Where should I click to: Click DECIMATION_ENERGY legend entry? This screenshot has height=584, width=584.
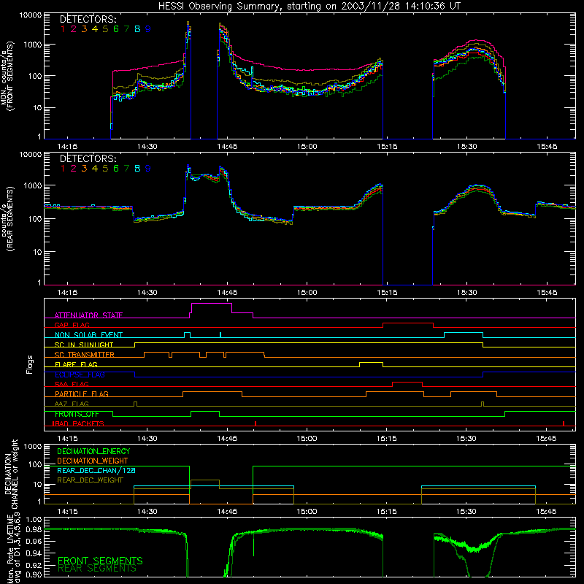click(x=93, y=451)
